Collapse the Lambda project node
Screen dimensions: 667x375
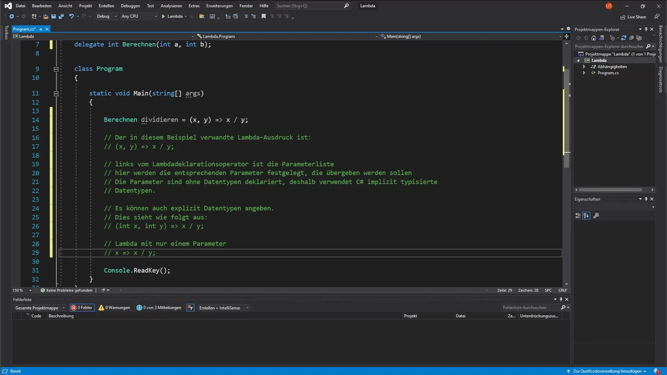579,60
